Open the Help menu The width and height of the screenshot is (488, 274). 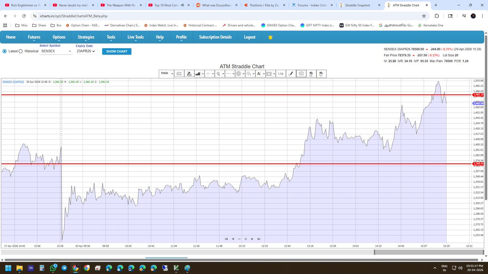click(159, 37)
